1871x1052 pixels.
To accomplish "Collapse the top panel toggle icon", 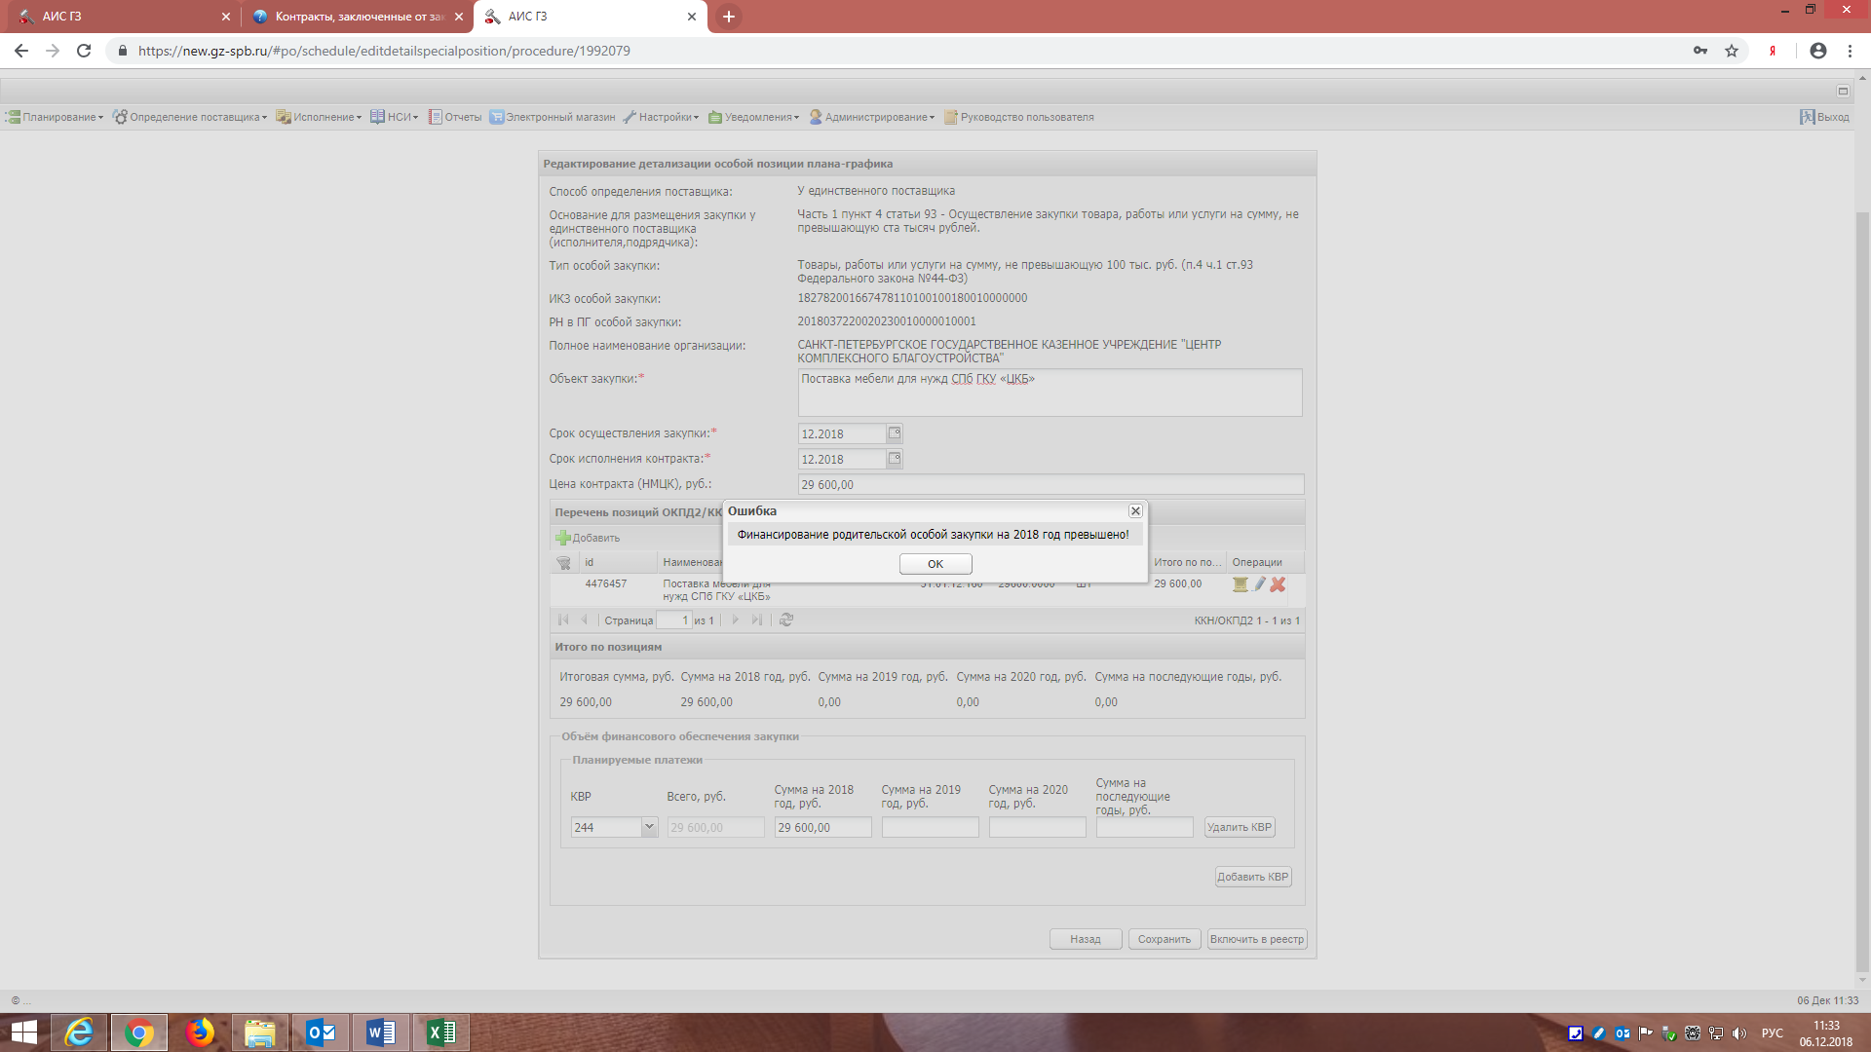I will 1843,91.
